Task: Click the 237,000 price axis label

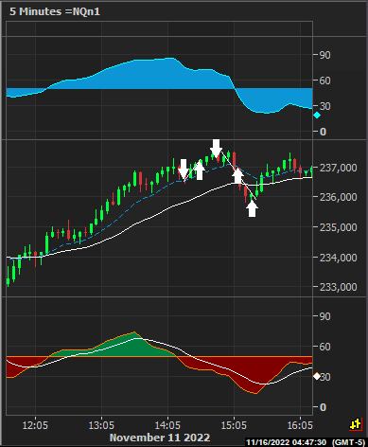Action: 339,168
